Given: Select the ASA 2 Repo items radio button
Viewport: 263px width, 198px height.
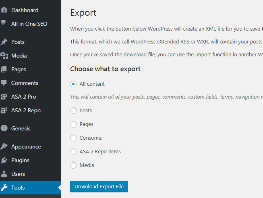Looking at the screenshot, I should (73, 152).
